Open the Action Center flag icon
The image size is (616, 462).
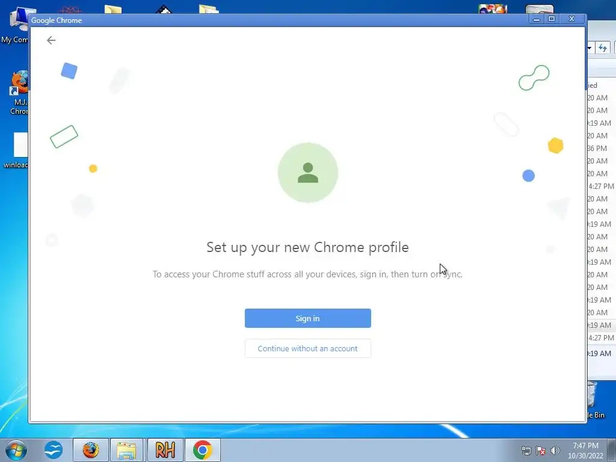(x=541, y=451)
